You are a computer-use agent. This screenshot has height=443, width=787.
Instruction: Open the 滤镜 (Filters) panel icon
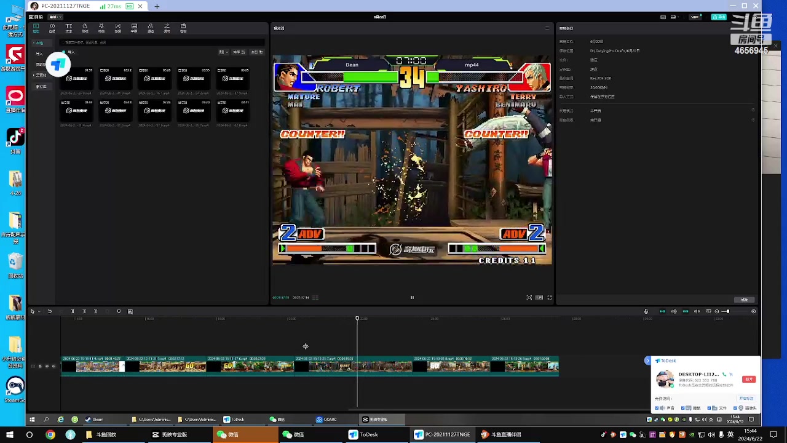click(150, 28)
